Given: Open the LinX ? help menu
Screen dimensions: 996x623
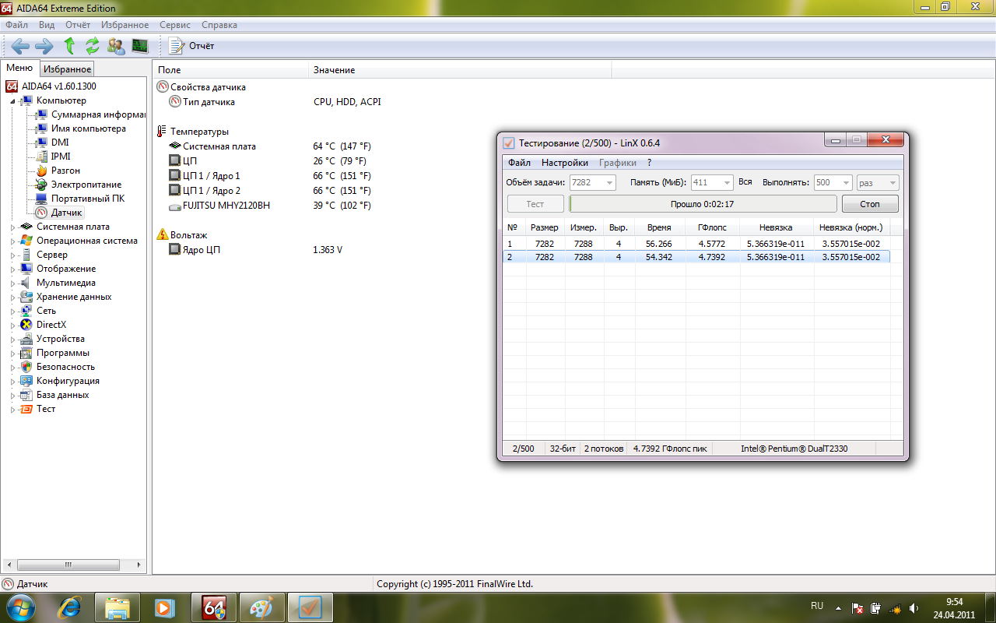Looking at the screenshot, I should 650,163.
